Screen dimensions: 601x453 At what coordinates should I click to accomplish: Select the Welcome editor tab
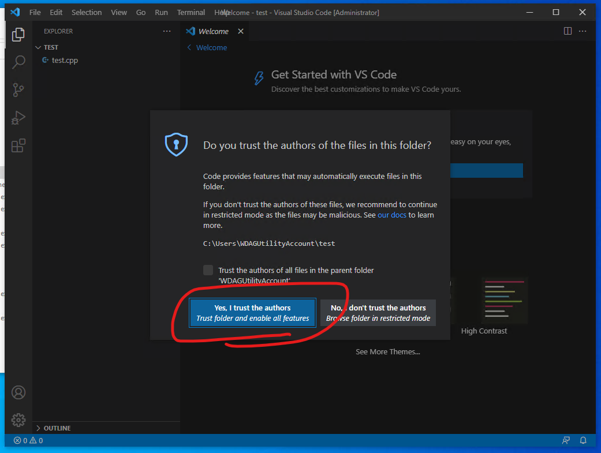pyautogui.click(x=214, y=31)
